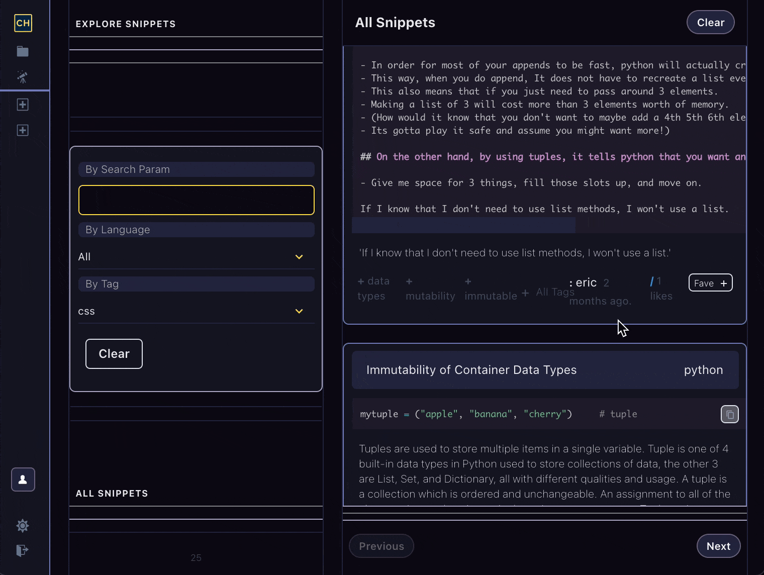The width and height of the screenshot is (764, 575).
Task: Copy the mytuple code snippet
Action: [x=730, y=414]
